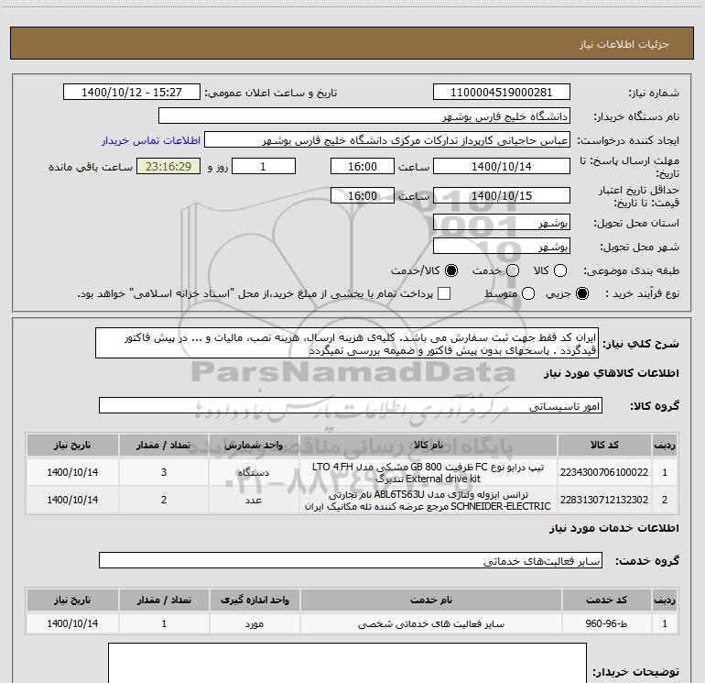
Task: Click the نام کالا column header
Action: pyautogui.click(x=428, y=445)
